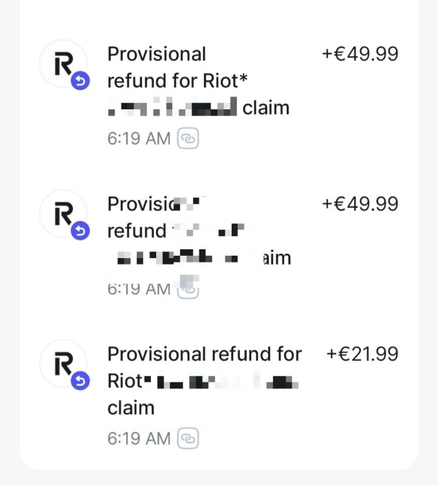This screenshot has width=438, height=485.
Task: Select the +€49.99 amount on the top transaction
Action: (x=360, y=54)
